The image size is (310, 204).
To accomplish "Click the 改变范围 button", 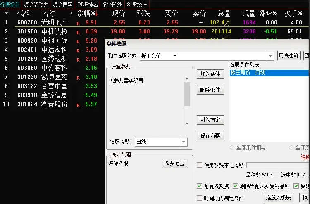I will (175, 163).
